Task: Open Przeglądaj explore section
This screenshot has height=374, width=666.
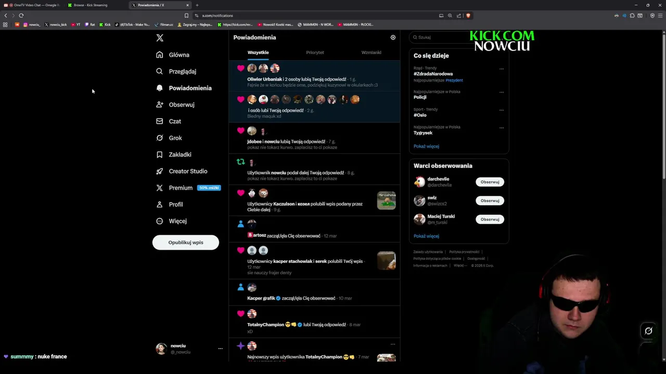Action: coord(176,71)
